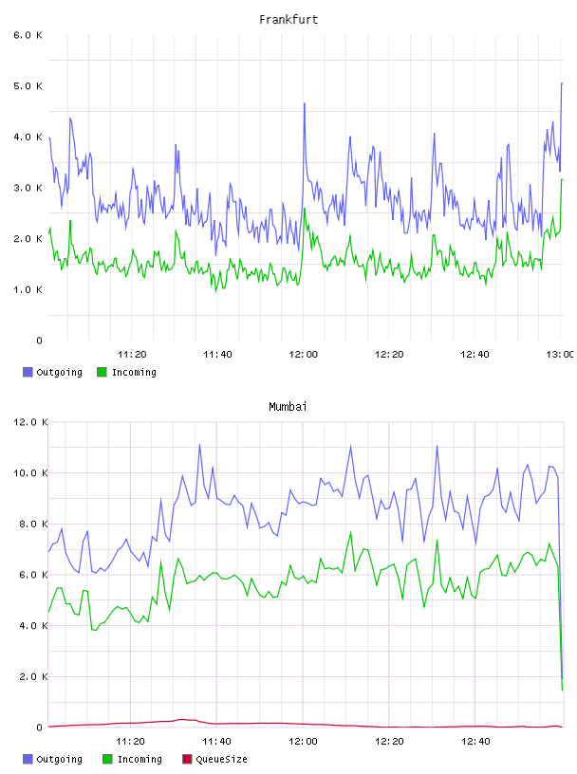This screenshot has height=774, width=577.
Task: Click the 3.0 K axis label in Frankfurt chart
Action: point(28,188)
